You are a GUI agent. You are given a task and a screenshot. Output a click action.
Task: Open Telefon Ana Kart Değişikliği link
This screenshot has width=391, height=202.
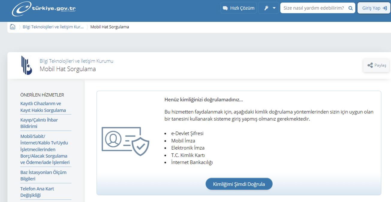coord(37,192)
